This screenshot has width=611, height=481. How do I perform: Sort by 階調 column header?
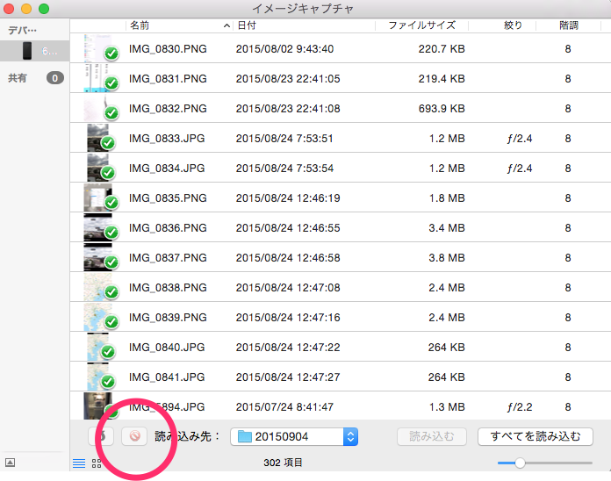click(x=569, y=25)
